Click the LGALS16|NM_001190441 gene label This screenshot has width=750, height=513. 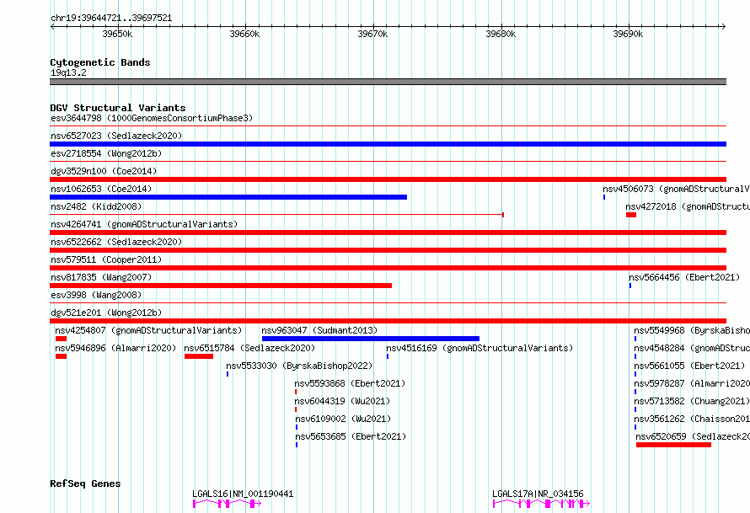pyautogui.click(x=243, y=494)
